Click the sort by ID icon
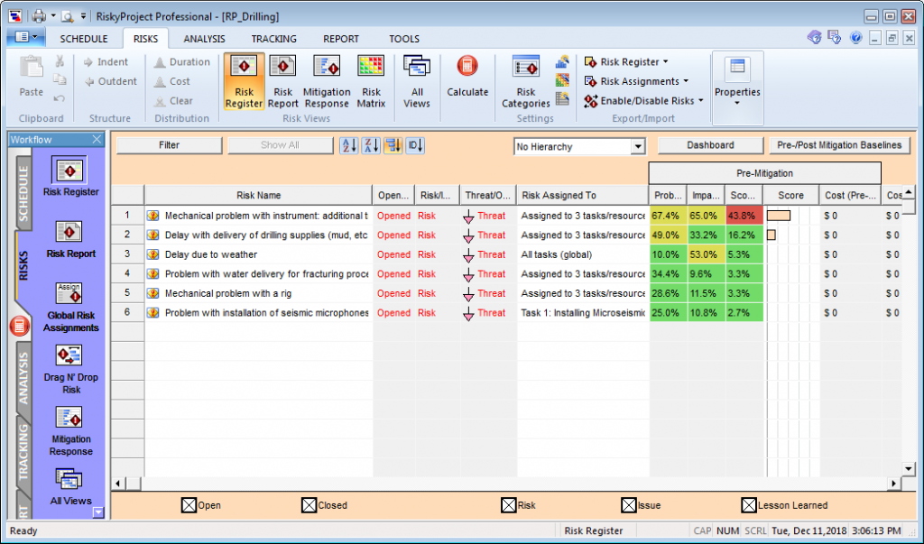Viewport: 924px width, 544px height. pos(415,145)
